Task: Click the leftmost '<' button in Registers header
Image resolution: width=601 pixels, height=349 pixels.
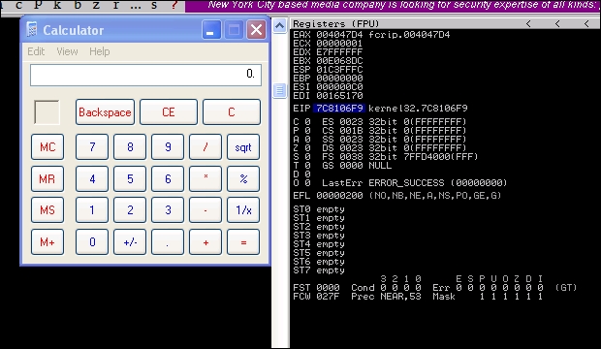Action: [x=529, y=24]
